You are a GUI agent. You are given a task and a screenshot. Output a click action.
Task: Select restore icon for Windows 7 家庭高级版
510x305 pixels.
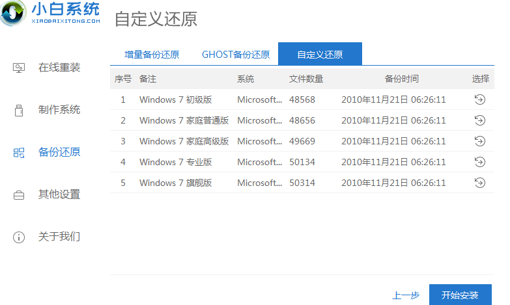480,141
